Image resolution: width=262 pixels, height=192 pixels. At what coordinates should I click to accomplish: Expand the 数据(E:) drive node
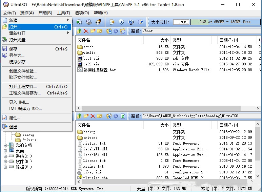tap(5, 167)
